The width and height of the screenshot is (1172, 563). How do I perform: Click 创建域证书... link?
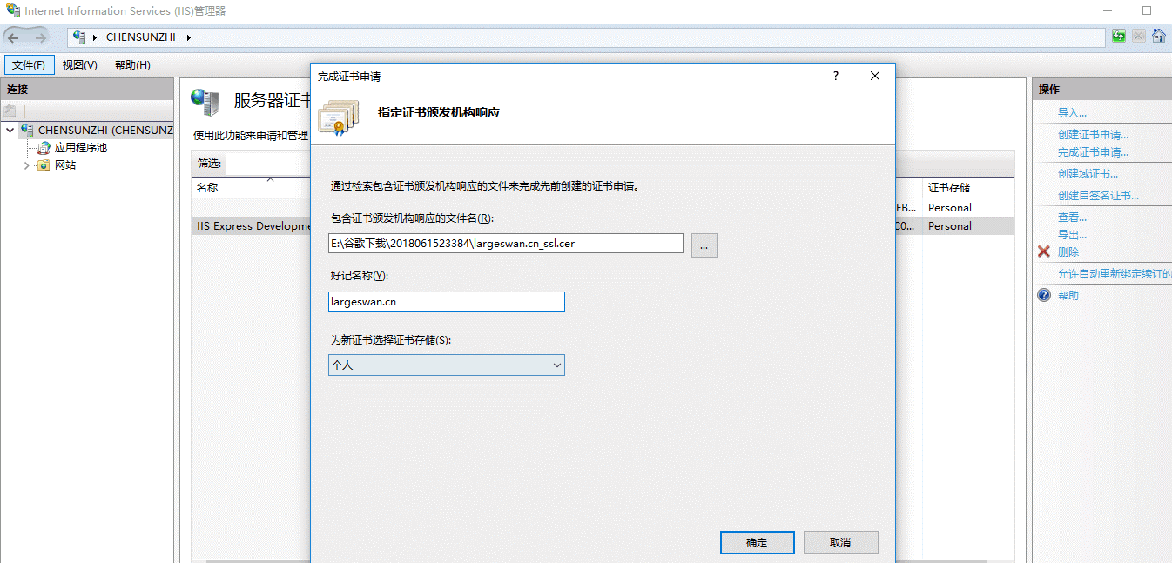[1088, 174]
